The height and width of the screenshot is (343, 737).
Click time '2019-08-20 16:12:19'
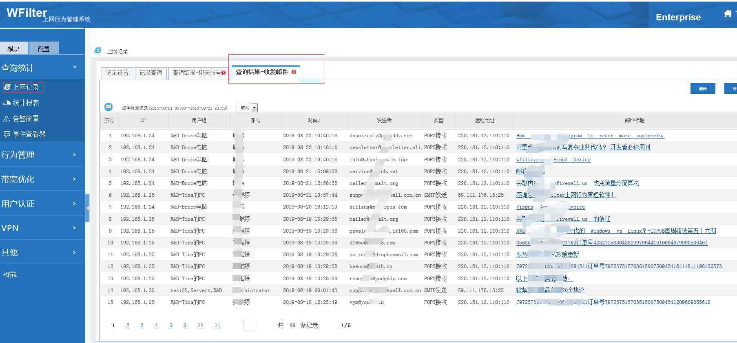[310, 207]
